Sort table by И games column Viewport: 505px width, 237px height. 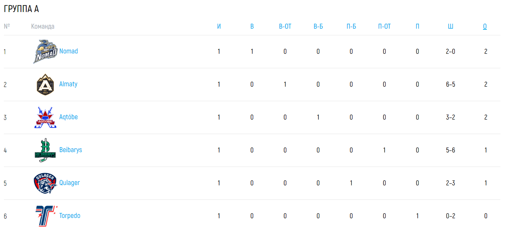(219, 27)
